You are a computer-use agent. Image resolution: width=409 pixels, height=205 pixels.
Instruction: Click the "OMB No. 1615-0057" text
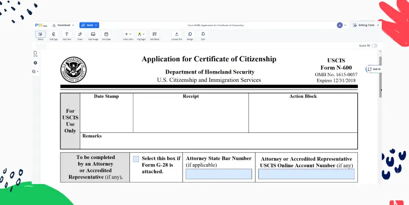point(336,75)
